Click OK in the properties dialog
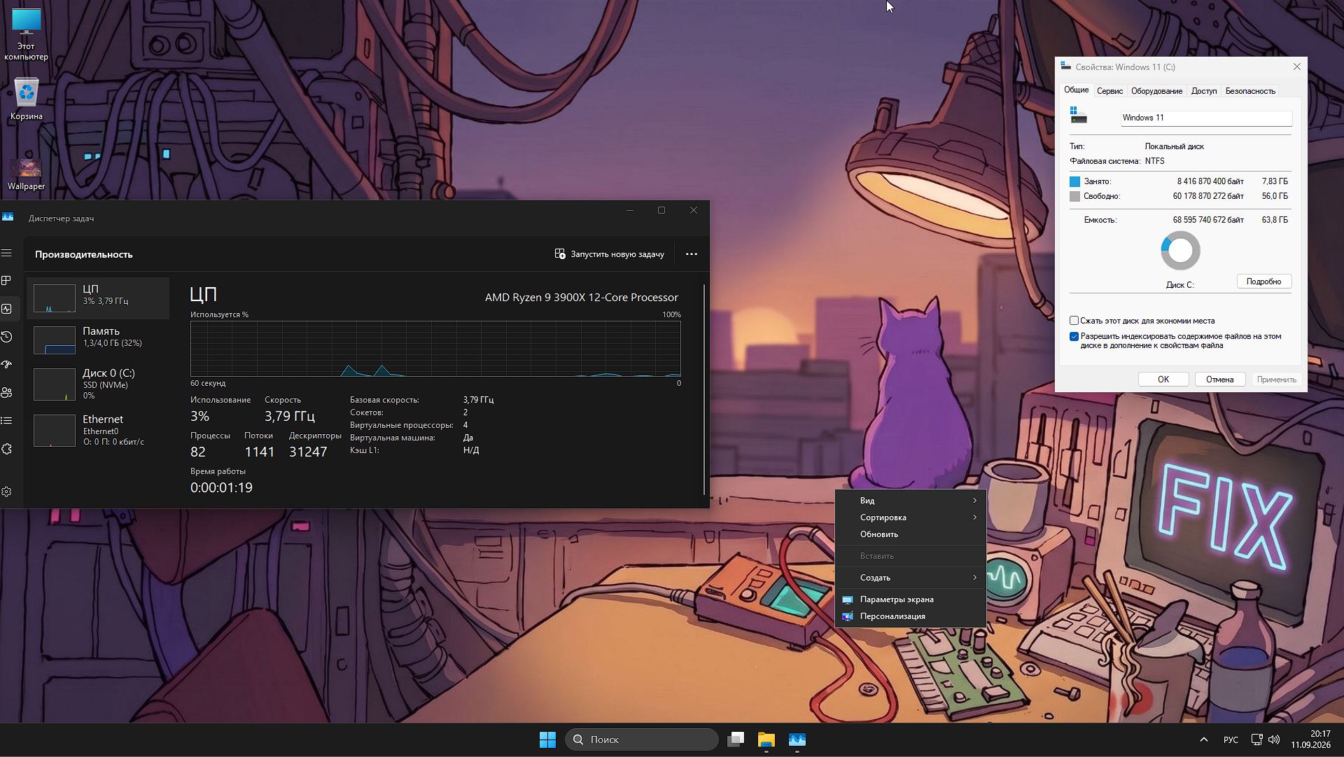Screen dimensions: 1344x757 point(1163,380)
